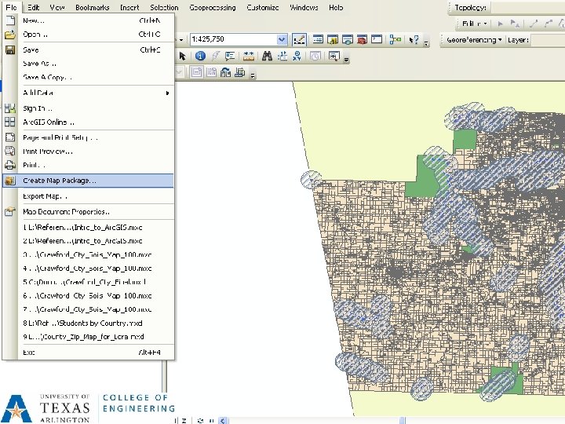Open the Editor dropdown menu
This screenshot has width=565, height=424.
(474, 24)
